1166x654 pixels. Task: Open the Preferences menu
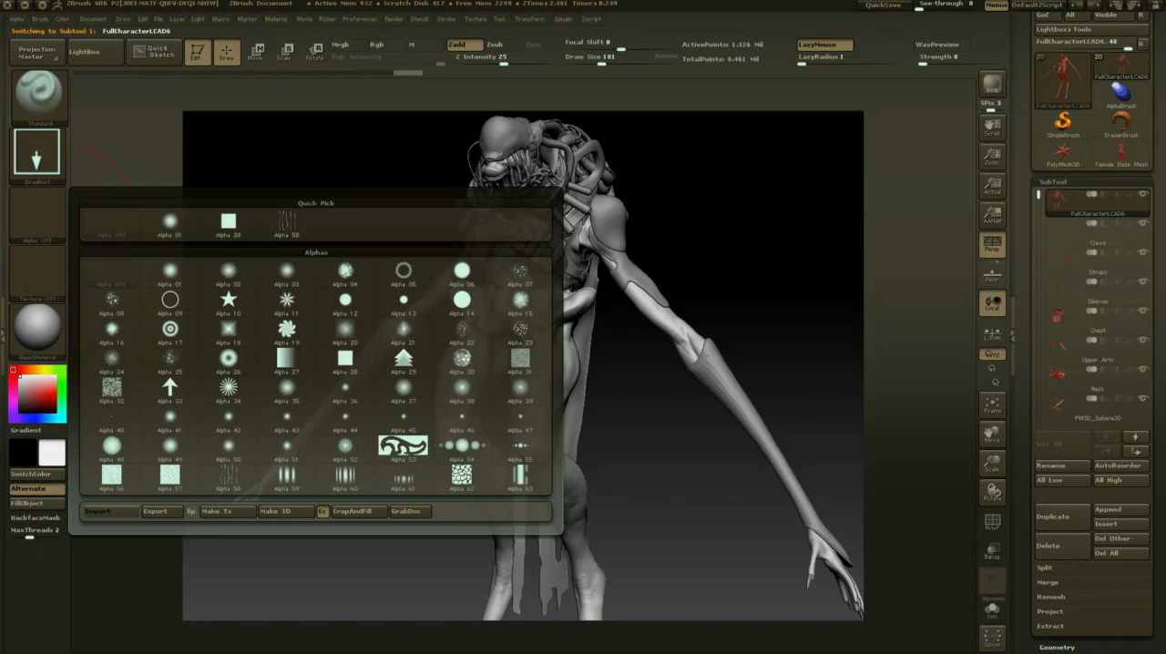click(x=360, y=19)
